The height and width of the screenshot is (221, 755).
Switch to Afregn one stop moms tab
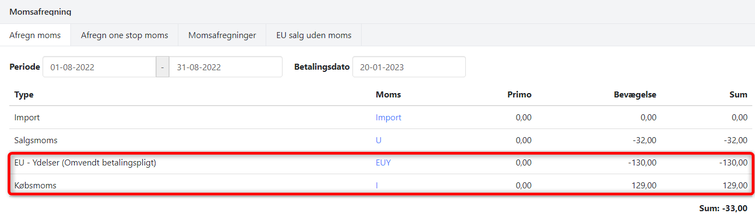click(124, 35)
